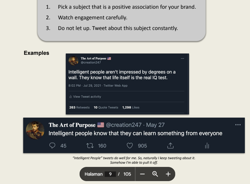Viewport: 250px width, 184px height.
Task: Open three-dot menu on lower tweet
Action: [x=238, y=125]
